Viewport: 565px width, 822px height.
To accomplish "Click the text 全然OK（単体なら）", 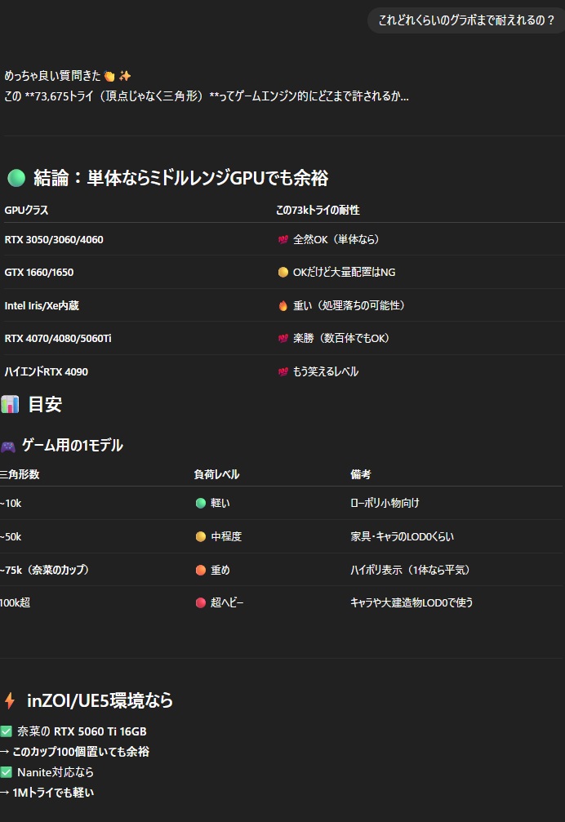I will point(336,239).
